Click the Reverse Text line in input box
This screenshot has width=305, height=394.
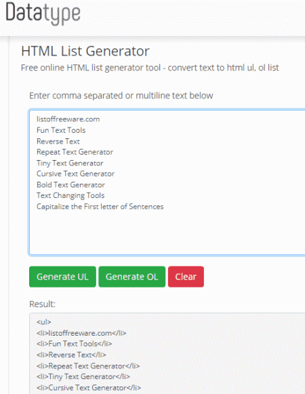point(58,141)
